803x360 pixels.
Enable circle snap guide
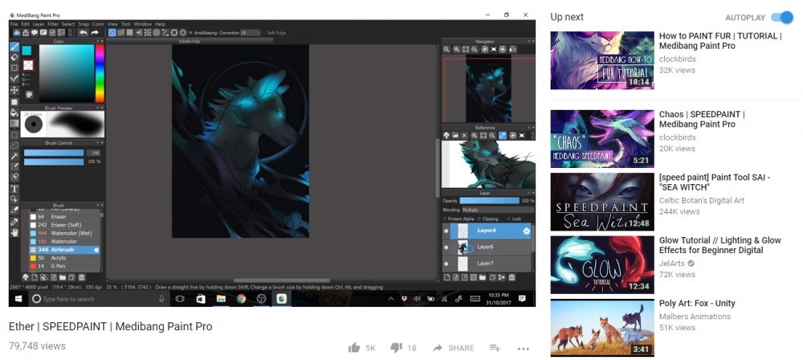click(x=157, y=32)
